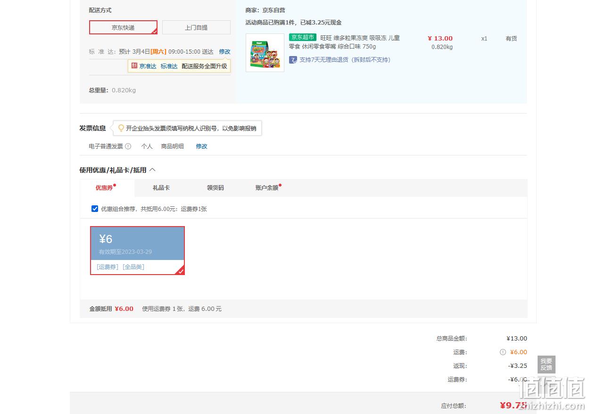Open the 我要反馈 feedback button
The image size is (589, 414).
click(x=546, y=365)
